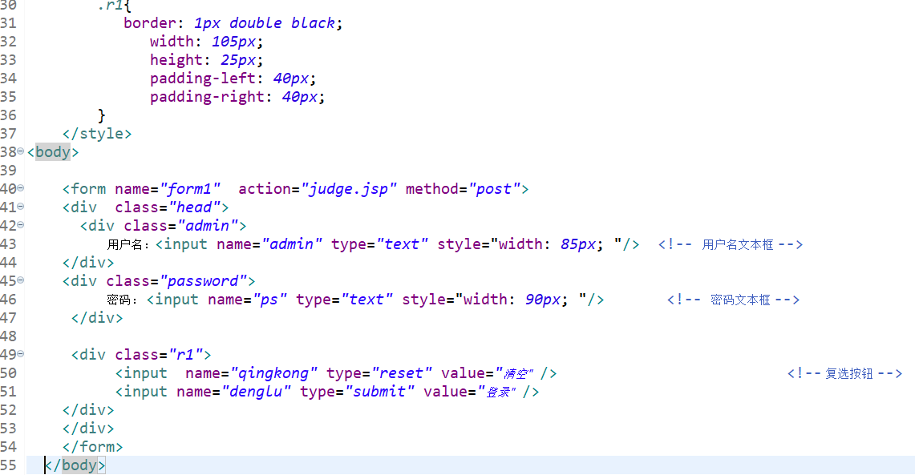Collapse the body tag fold on line 38
Viewport: 915px width, 475px height.
pos(21,151)
